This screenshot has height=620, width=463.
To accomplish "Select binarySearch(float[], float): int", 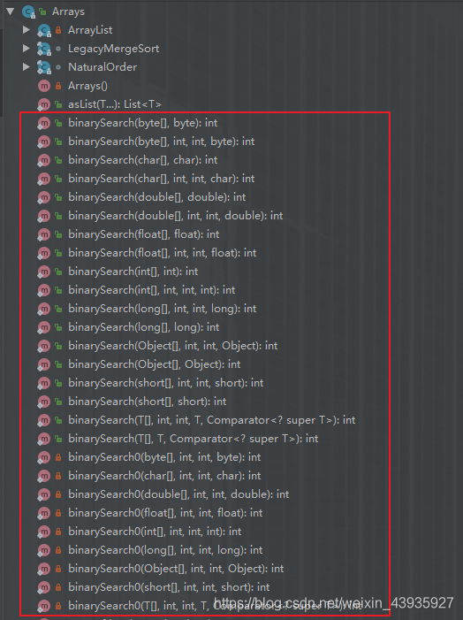I will pos(144,234).
